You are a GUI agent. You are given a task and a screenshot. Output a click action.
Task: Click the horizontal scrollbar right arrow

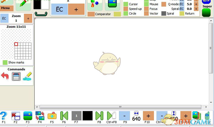click(206, 107)
